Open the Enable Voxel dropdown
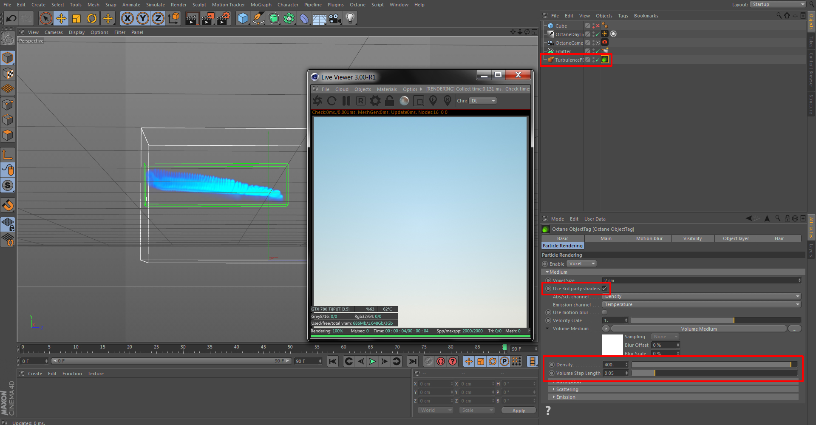816x425 pixels. point(582,263)
